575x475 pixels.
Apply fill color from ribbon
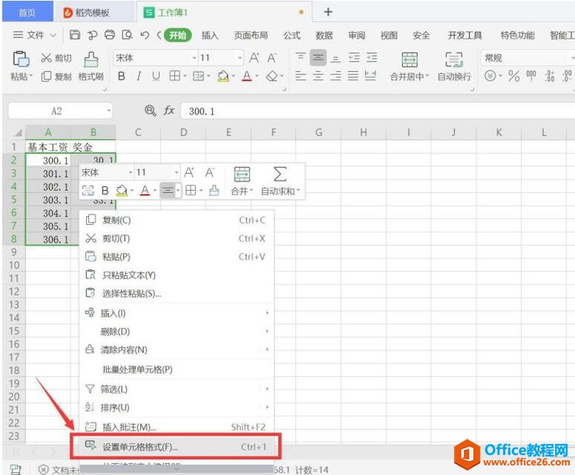point(223,76)
